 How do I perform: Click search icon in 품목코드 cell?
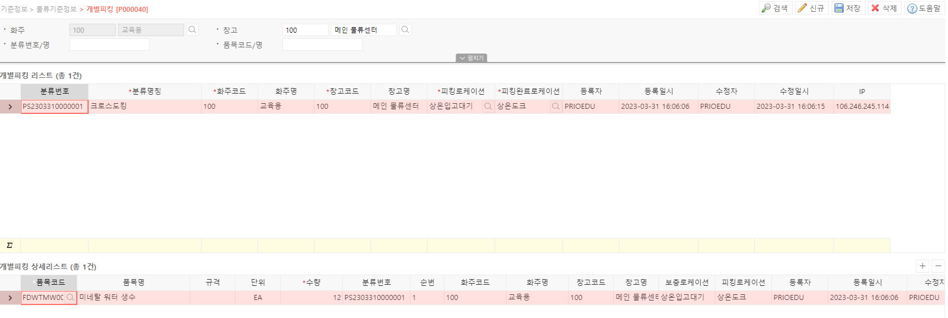[70, 298]
